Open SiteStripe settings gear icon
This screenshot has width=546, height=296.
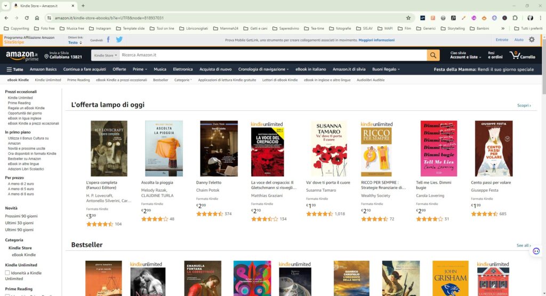click(532, 39)
